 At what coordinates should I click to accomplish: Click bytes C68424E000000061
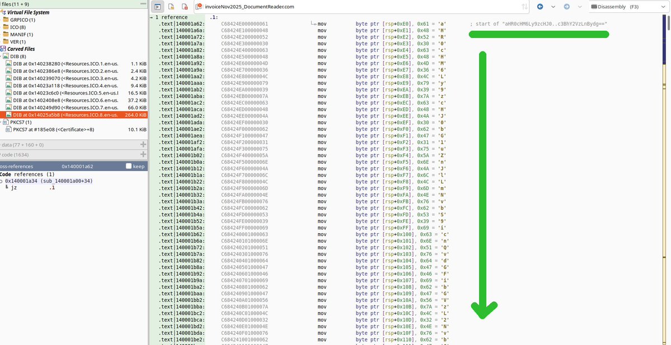click(x=245, y=24)
